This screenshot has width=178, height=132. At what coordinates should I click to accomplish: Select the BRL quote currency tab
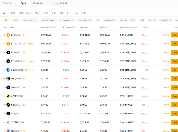tap(54, 13)
